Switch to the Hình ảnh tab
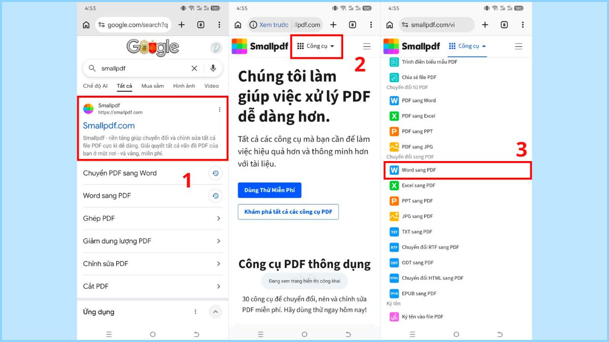This screenshot has height=342, width=609. pos(184,86)
